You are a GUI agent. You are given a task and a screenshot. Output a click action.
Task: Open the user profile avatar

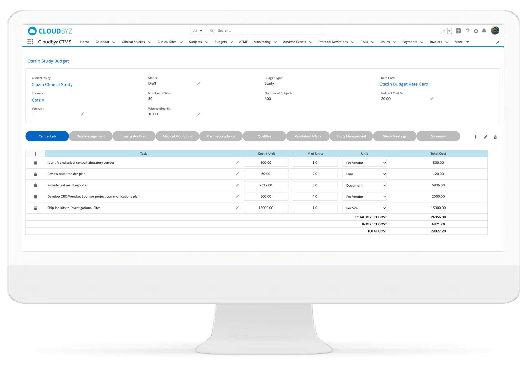pyautogui.click(x=495, y=31)
